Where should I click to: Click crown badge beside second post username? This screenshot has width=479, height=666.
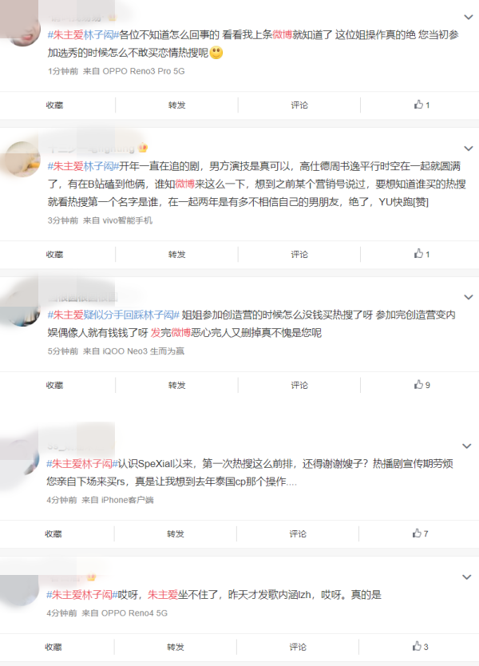[143, 149]
